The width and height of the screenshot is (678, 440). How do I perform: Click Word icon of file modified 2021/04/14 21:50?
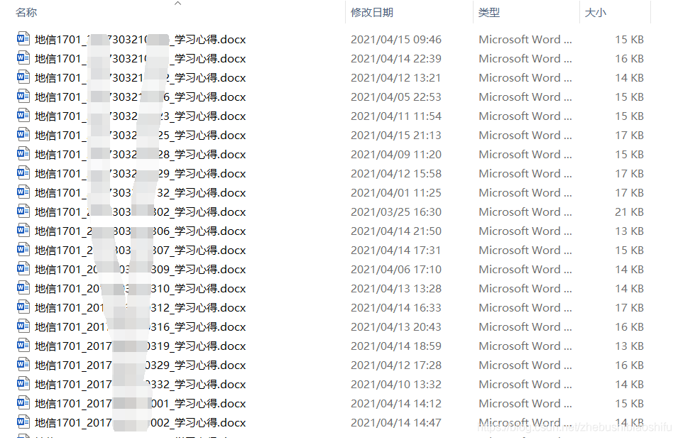pos(23,230)
